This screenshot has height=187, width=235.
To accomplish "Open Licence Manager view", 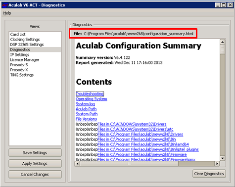I will click(35, 60).
